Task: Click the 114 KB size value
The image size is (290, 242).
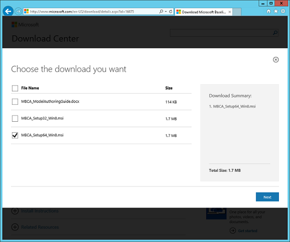Action: coord(171,102)
